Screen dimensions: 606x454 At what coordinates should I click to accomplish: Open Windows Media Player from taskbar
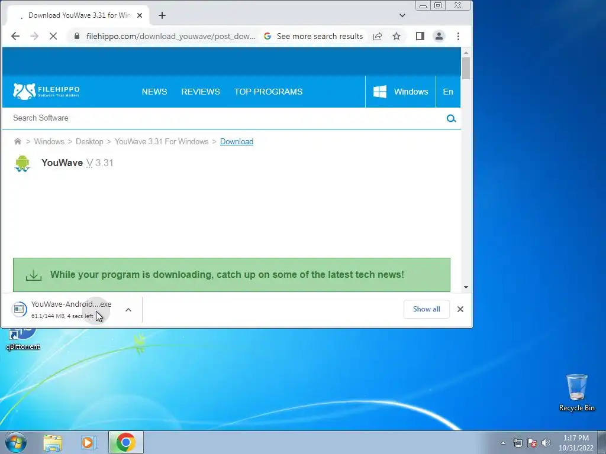(88, 442)
